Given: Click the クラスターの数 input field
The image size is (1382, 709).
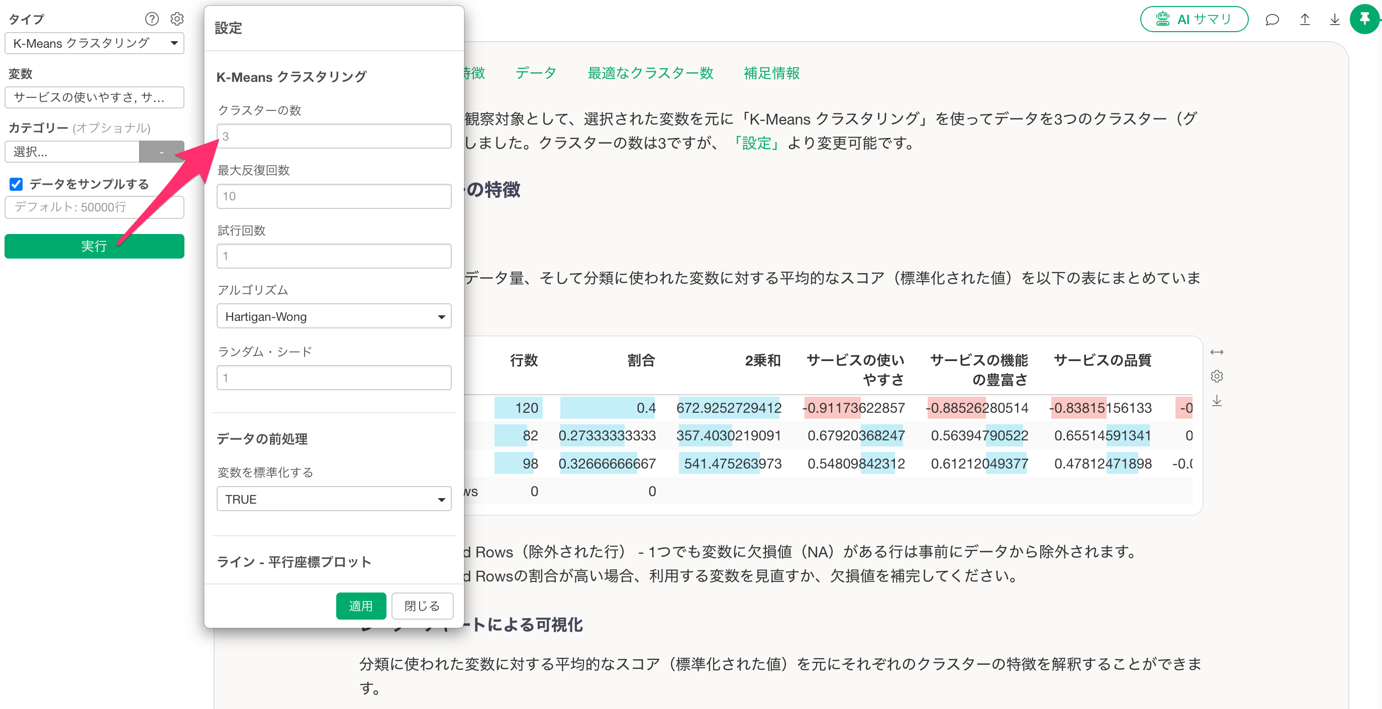Looking at the screenshot, I should [x=334, y=136].
